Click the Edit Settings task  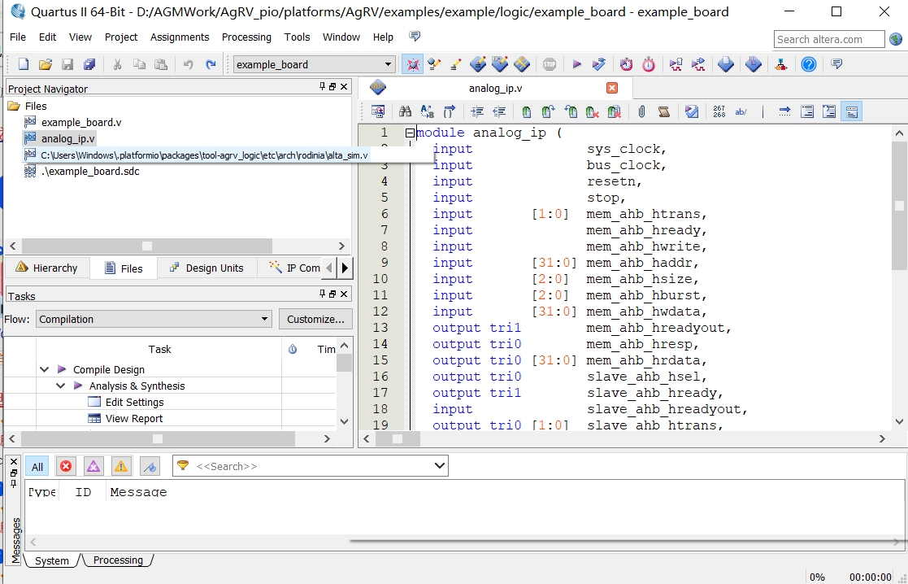(134, 402)
